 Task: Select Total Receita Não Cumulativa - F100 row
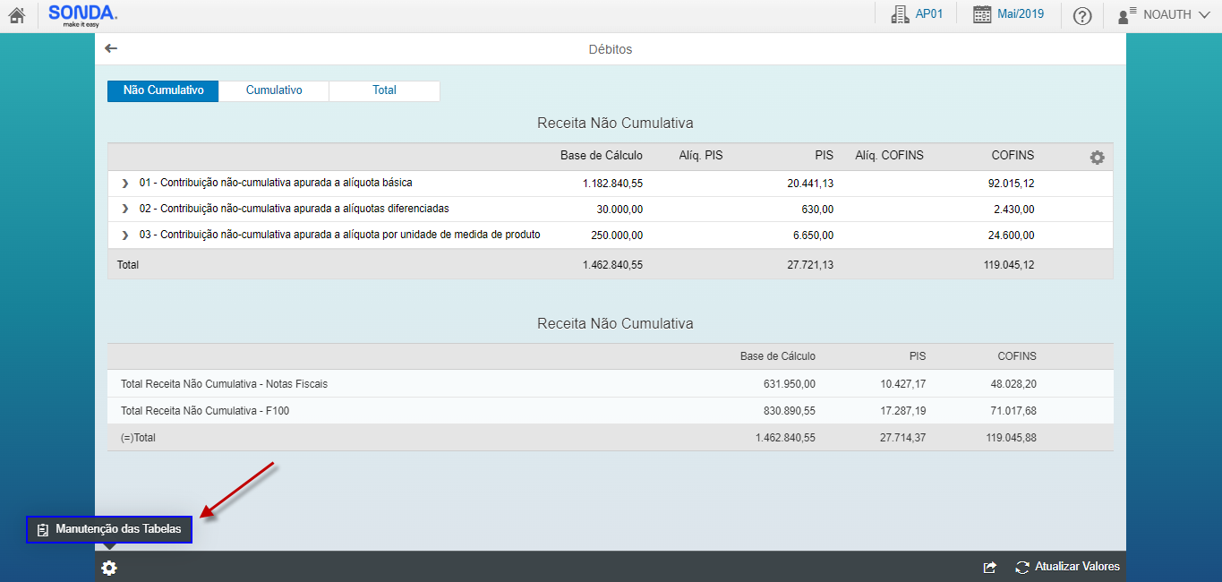tap(205, 411)
